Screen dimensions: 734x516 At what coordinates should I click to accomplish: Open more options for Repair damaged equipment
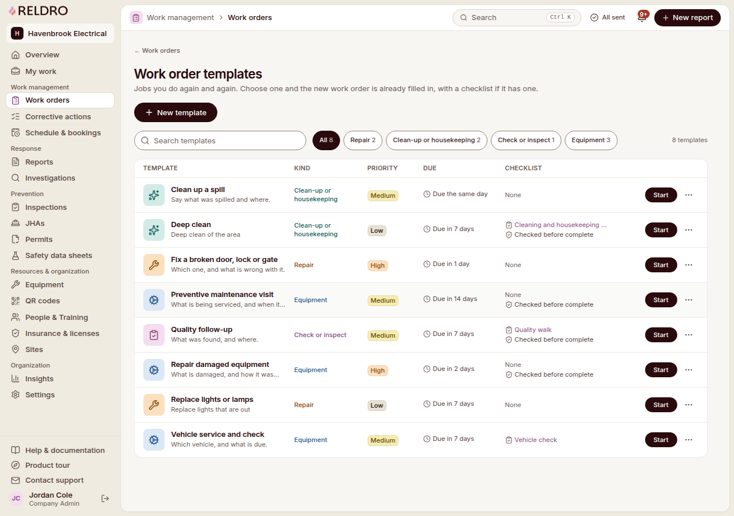[x=689, y=370]
